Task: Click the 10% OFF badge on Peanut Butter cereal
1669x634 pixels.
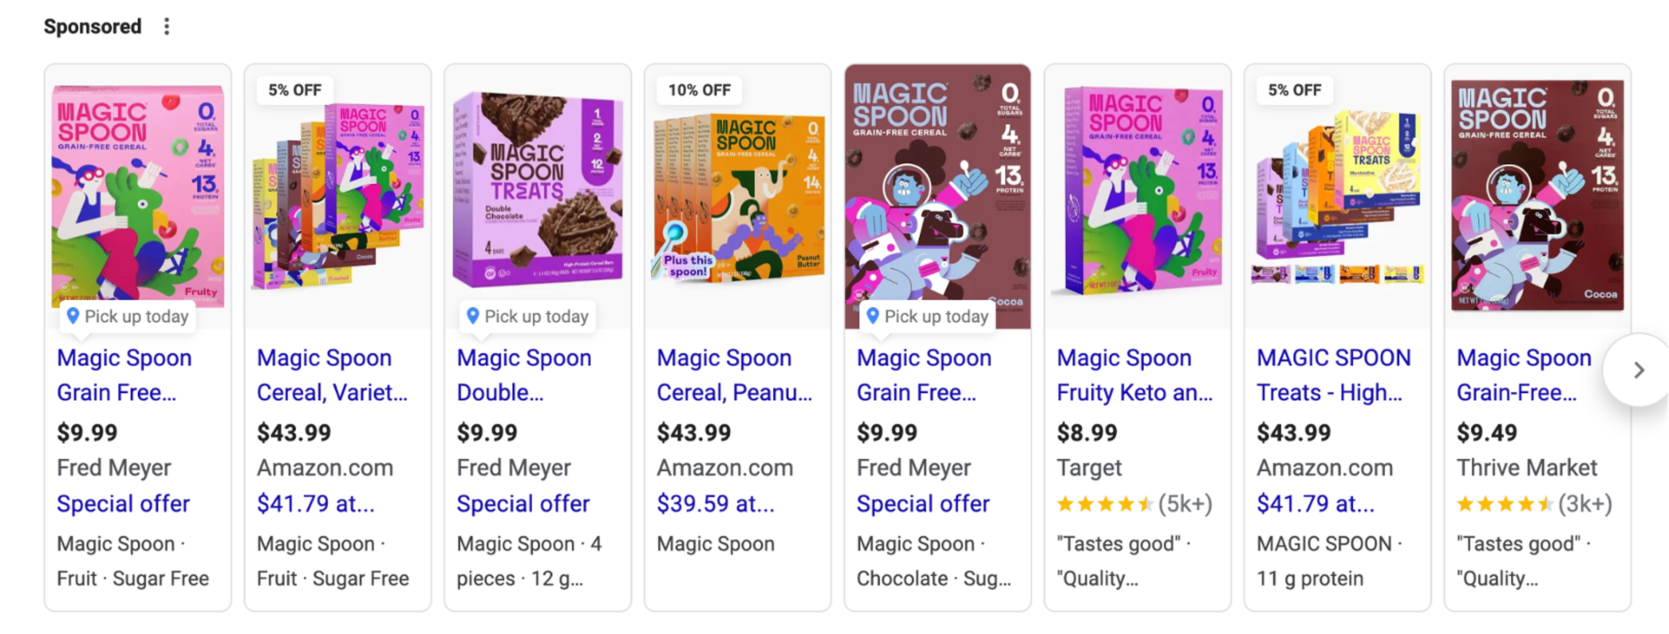Action: pos(699,90)
